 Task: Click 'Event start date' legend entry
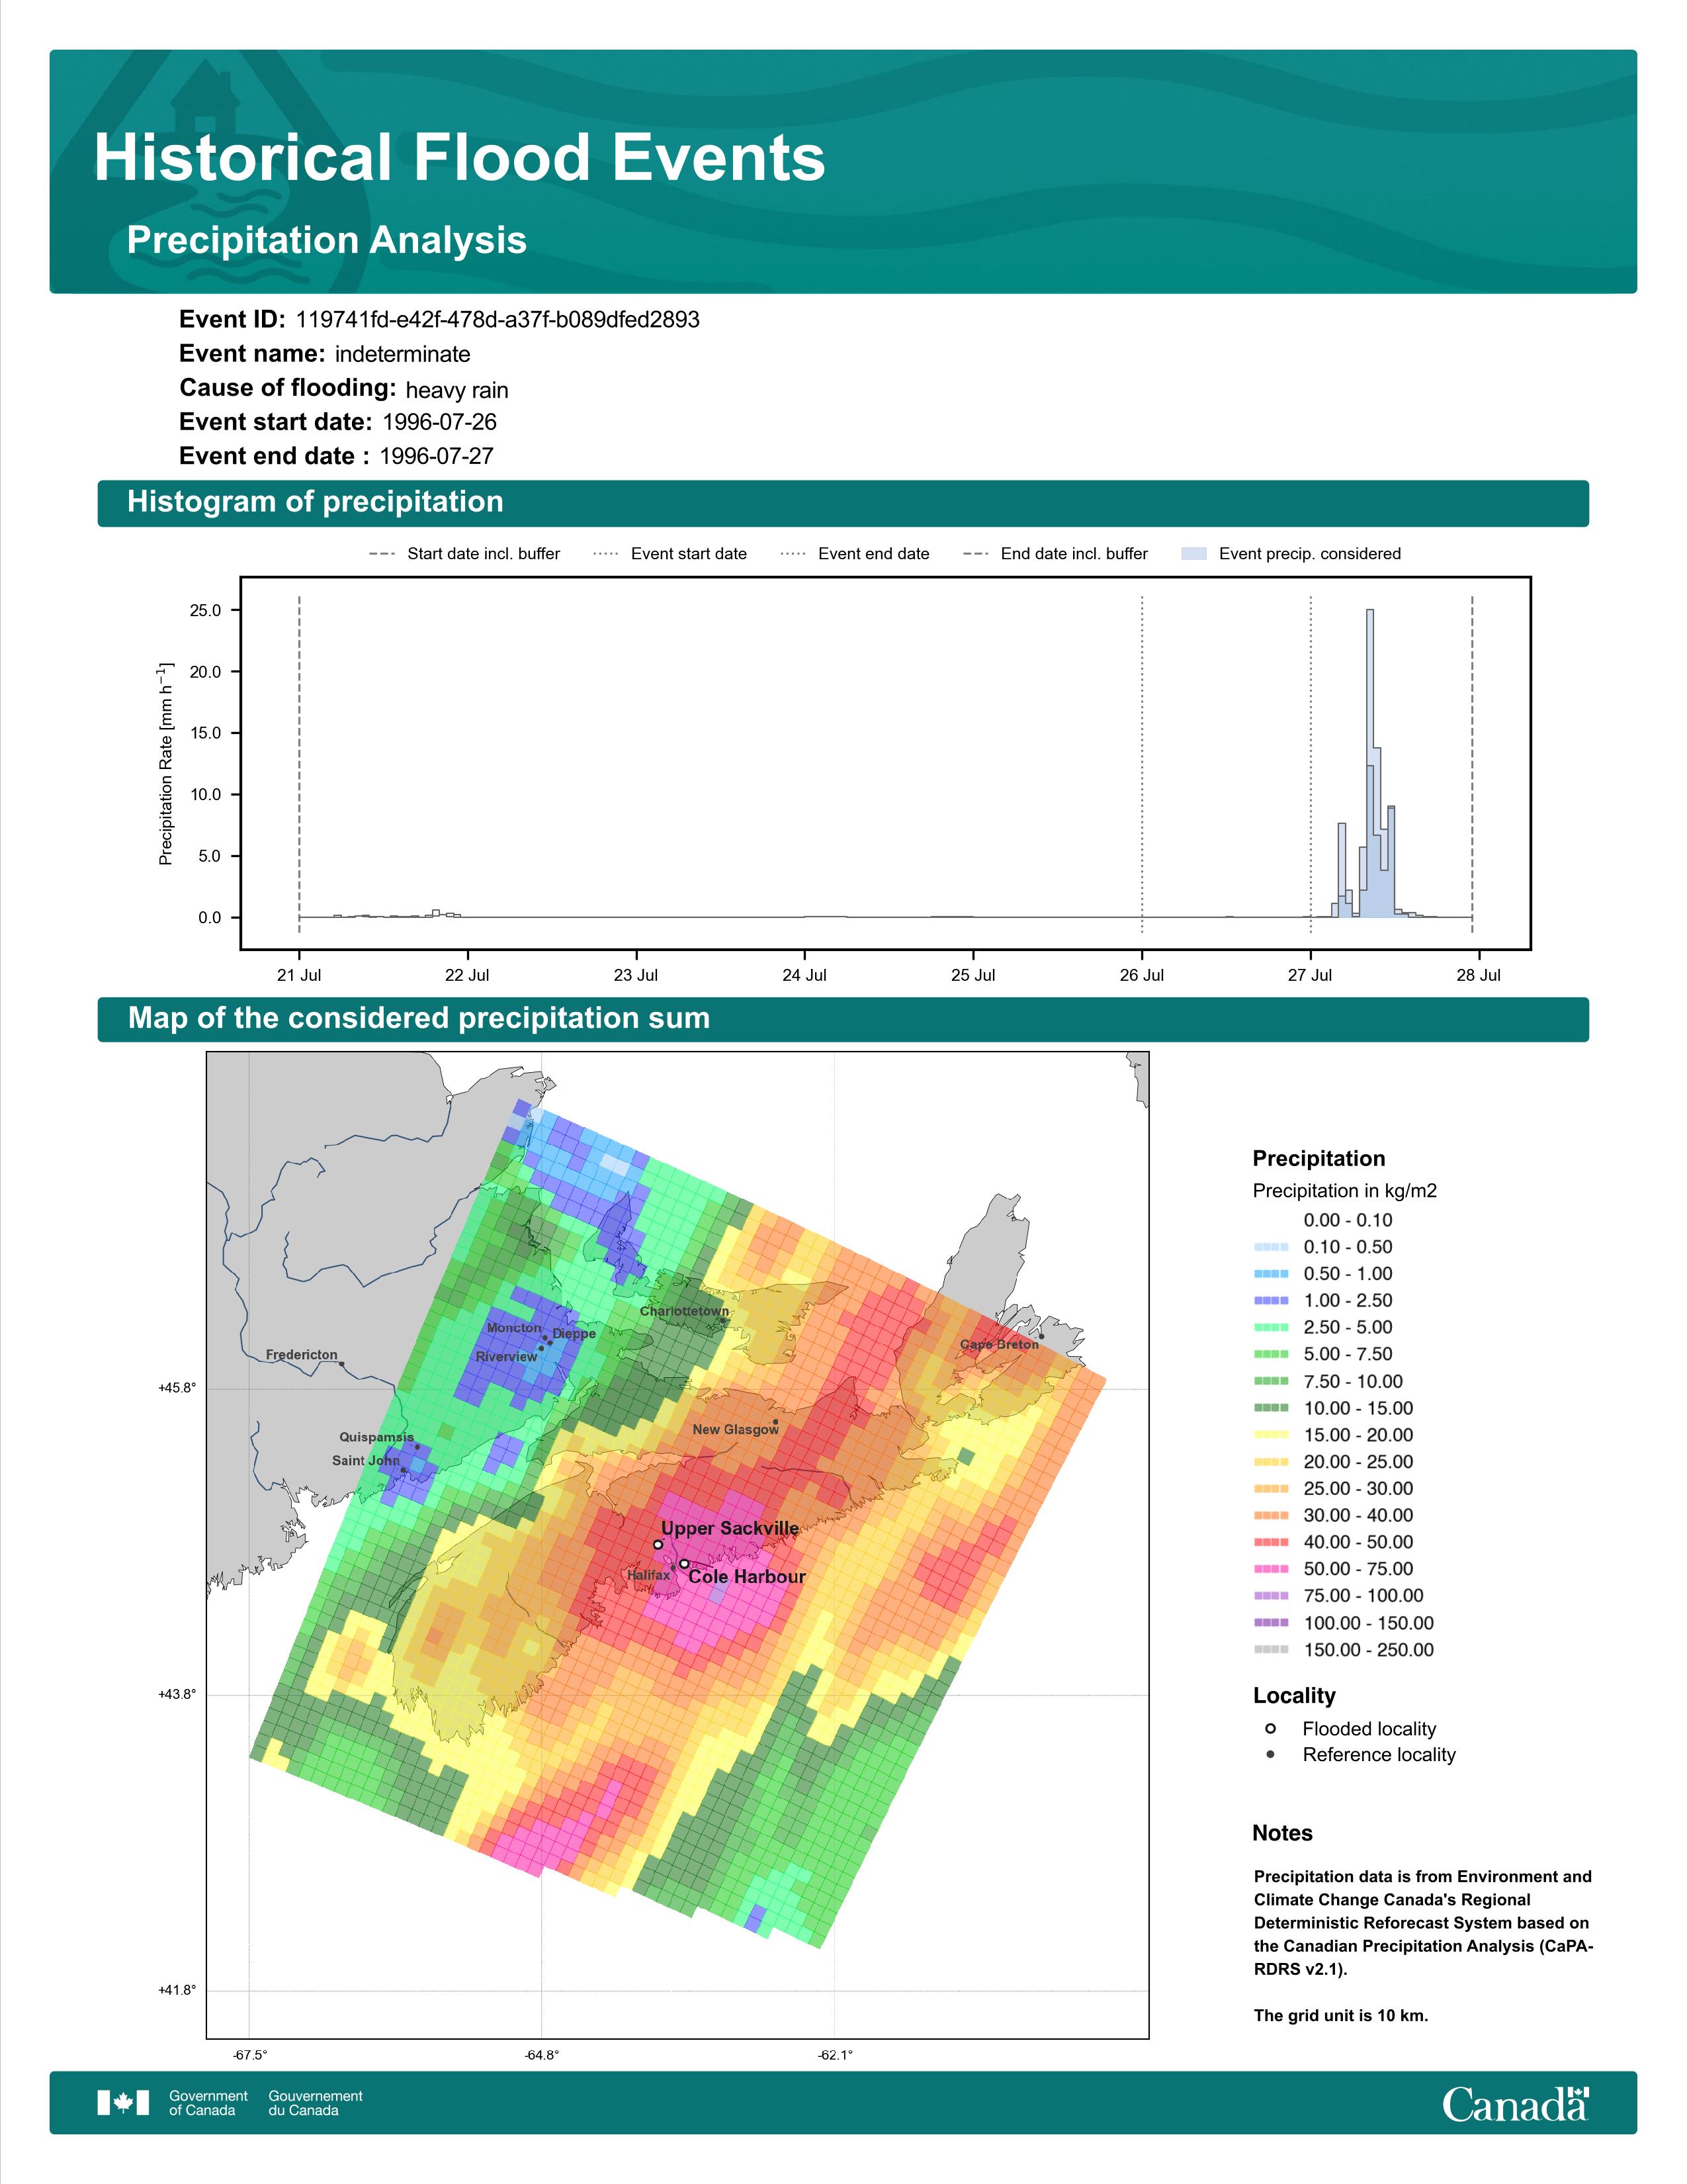pyautogui.click(x=670, y=554)
